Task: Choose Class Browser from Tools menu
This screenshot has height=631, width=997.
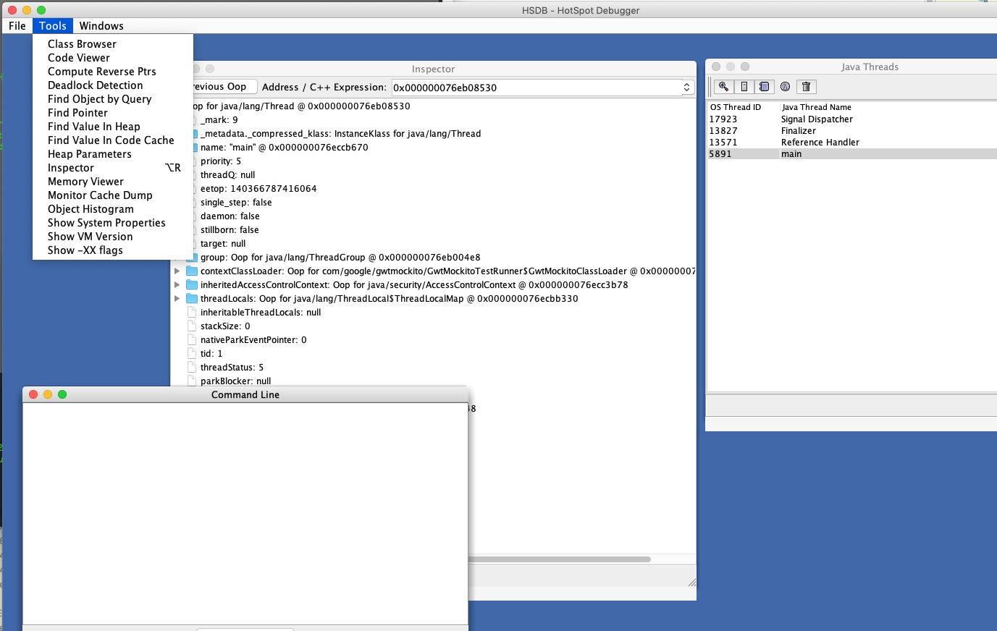Action: [x=82, y=44]
